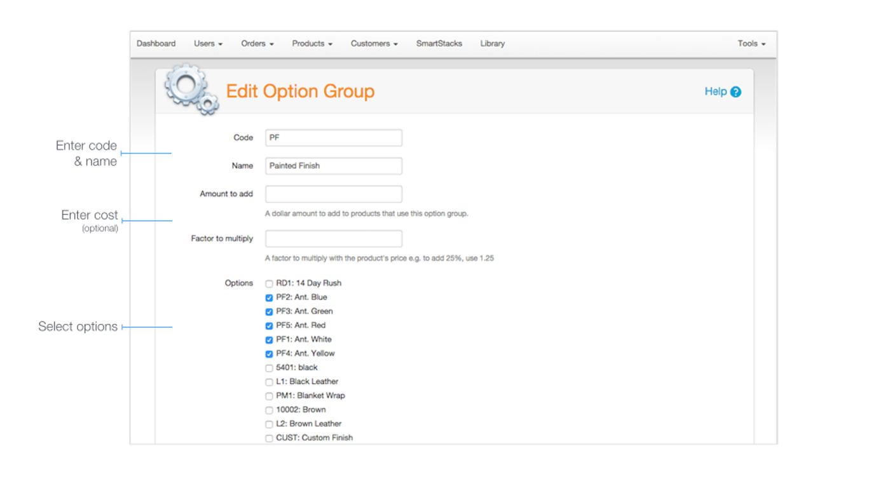Open the SmartStacks section
Screen dimensions: 890x479
click(439, 44)
